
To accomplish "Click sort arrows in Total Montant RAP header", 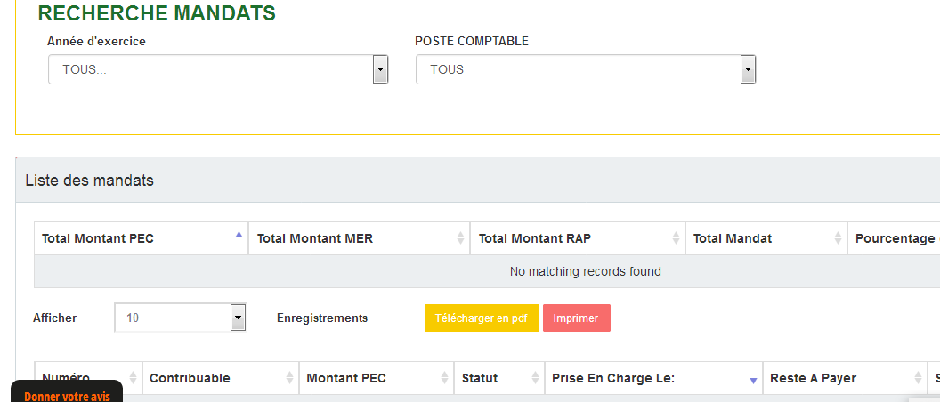I will pyautogui.click(x=674, y=238).
